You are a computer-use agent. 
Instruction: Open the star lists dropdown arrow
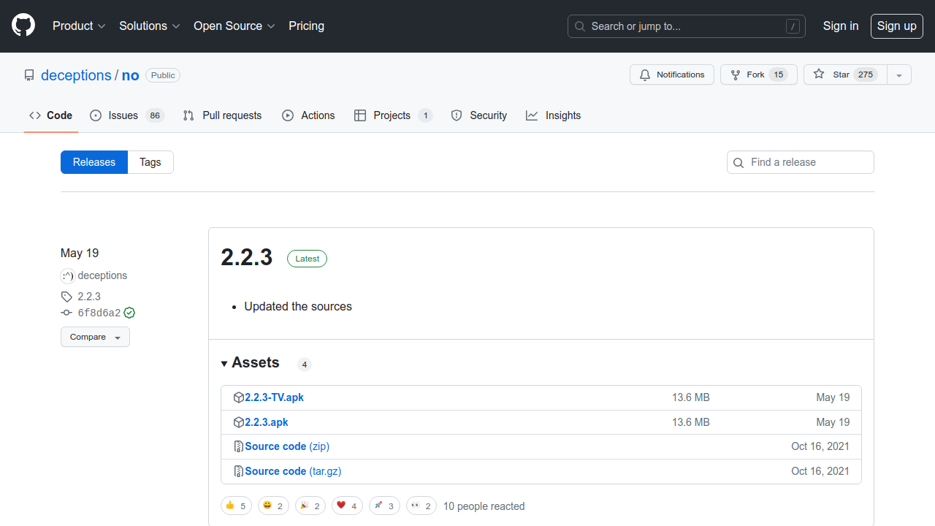(899, 75)
